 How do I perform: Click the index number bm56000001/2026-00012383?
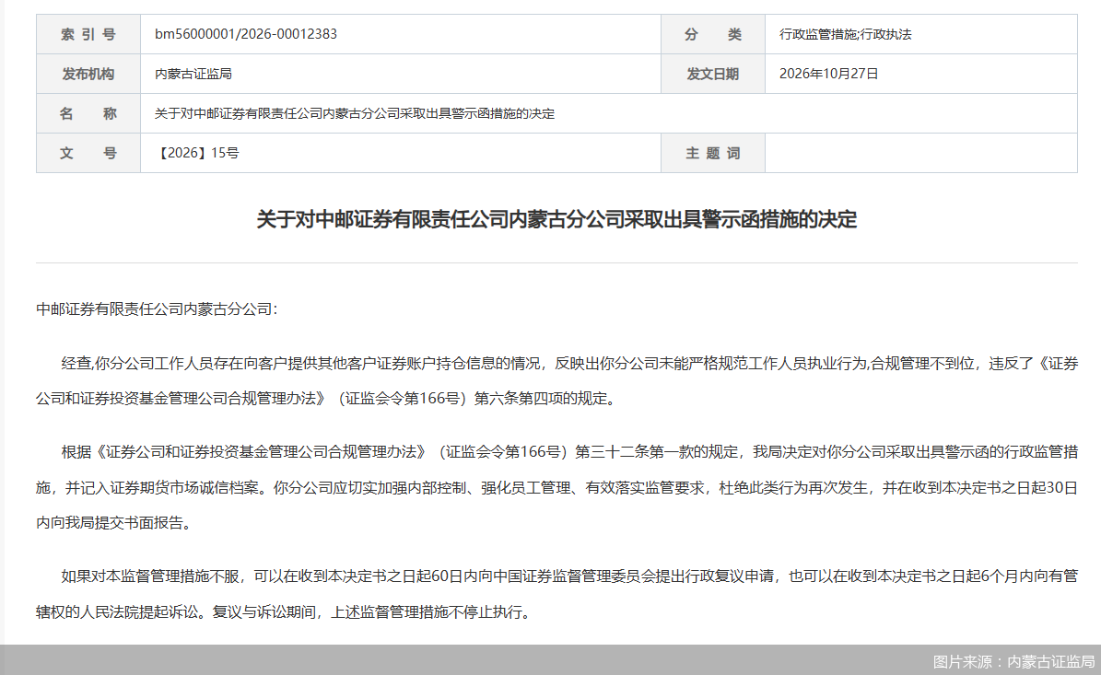click(x=246, y=34)
